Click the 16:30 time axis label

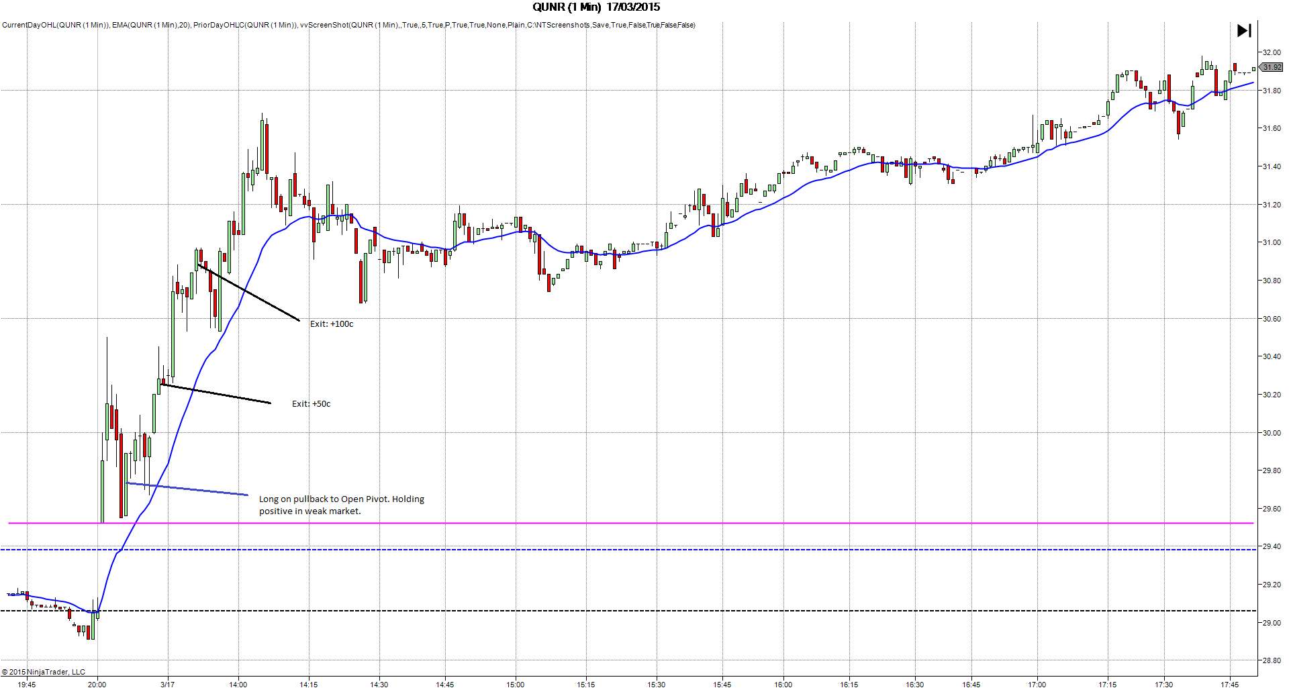[914, 685]
